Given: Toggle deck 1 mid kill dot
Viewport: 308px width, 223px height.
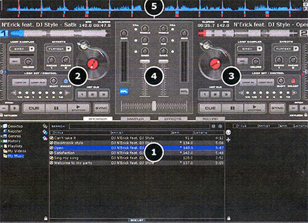Looking at the screenshot, I should [x=136, y=41].
